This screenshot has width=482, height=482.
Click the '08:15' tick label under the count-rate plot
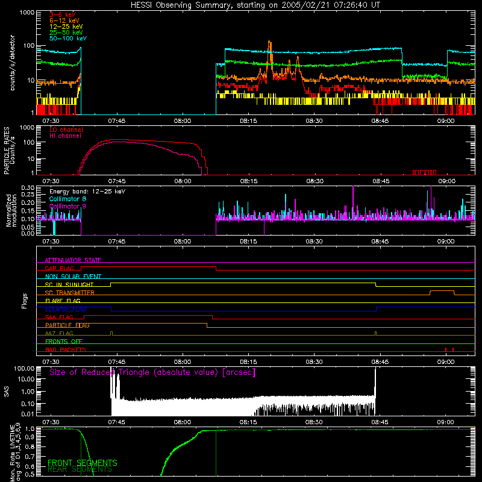pos(248,121)
